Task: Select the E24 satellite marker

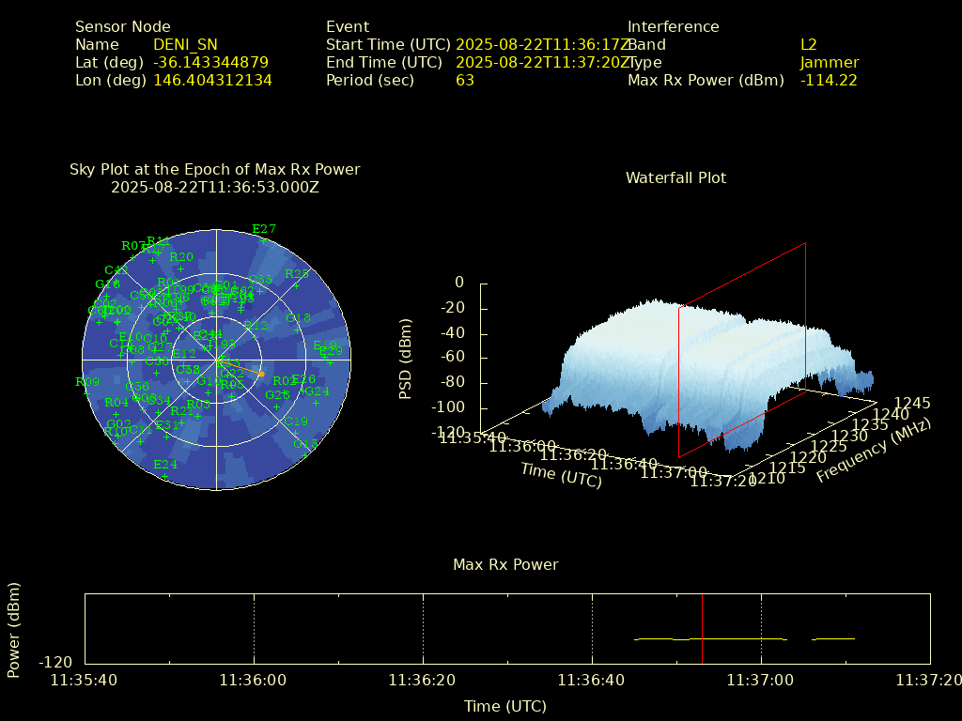Action: 165,476
